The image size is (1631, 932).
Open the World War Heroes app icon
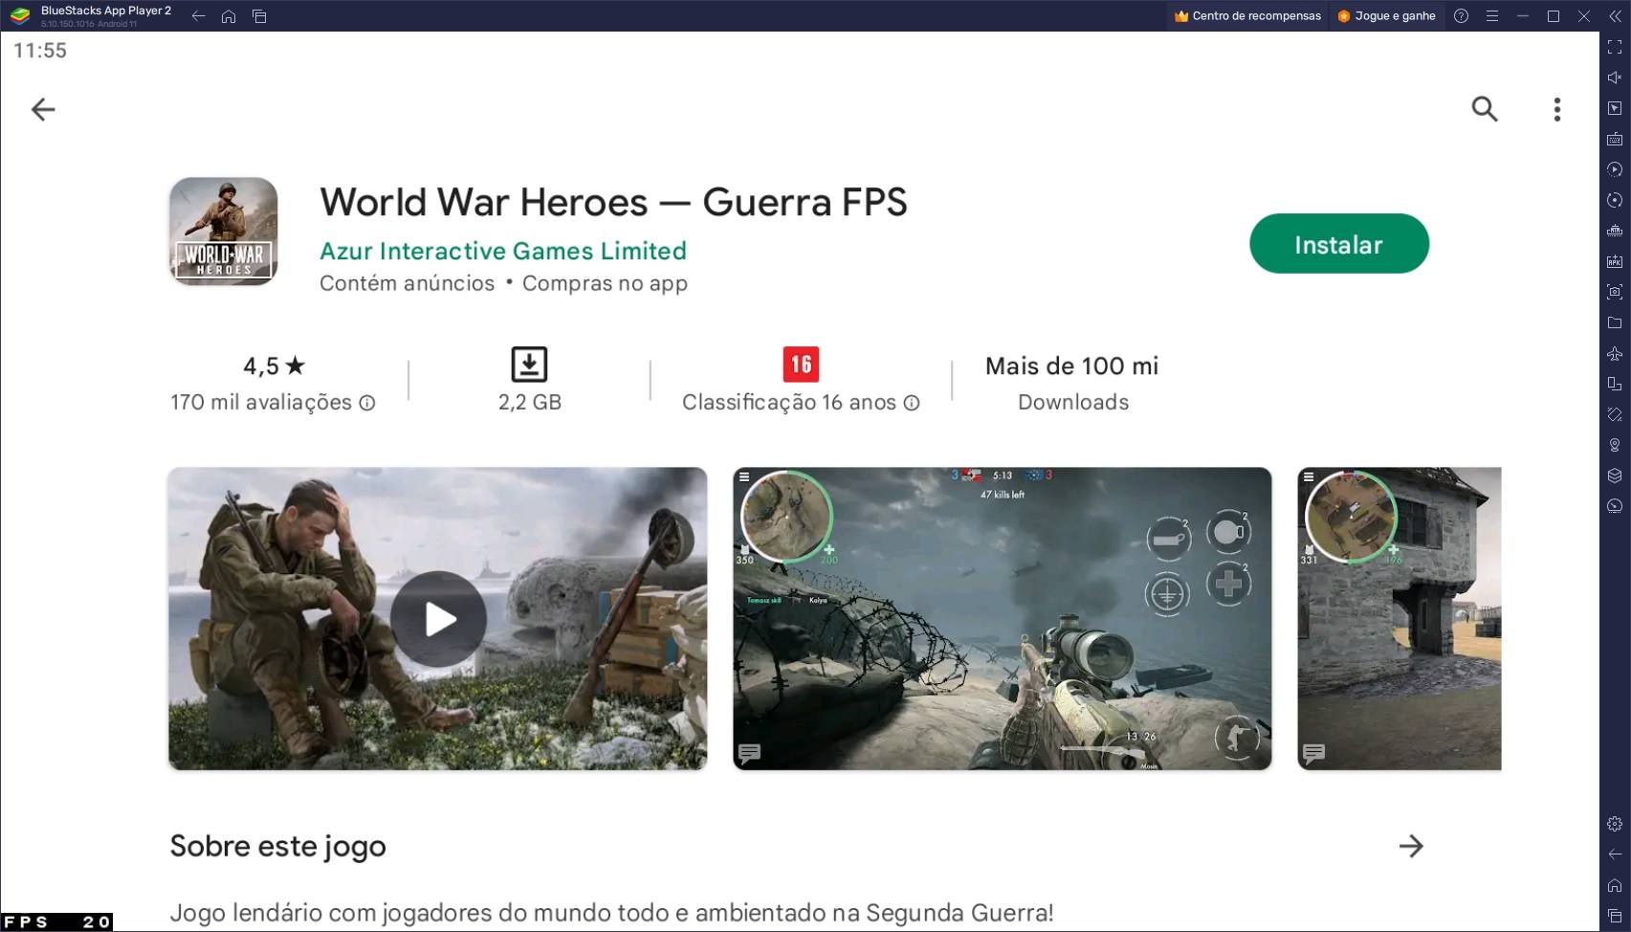[x=224, y=232]
